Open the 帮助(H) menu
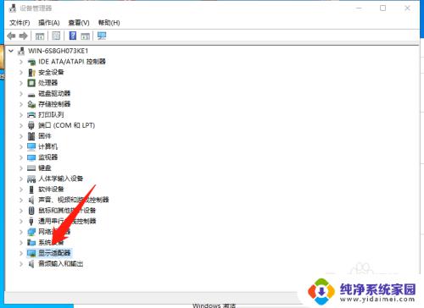Image resolution: width=424 pixels, height=308 pixels. click(109, 23)
